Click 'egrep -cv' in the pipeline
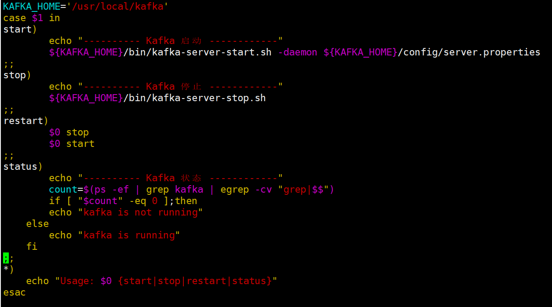 pyautogui.click(x=246, y=190)
